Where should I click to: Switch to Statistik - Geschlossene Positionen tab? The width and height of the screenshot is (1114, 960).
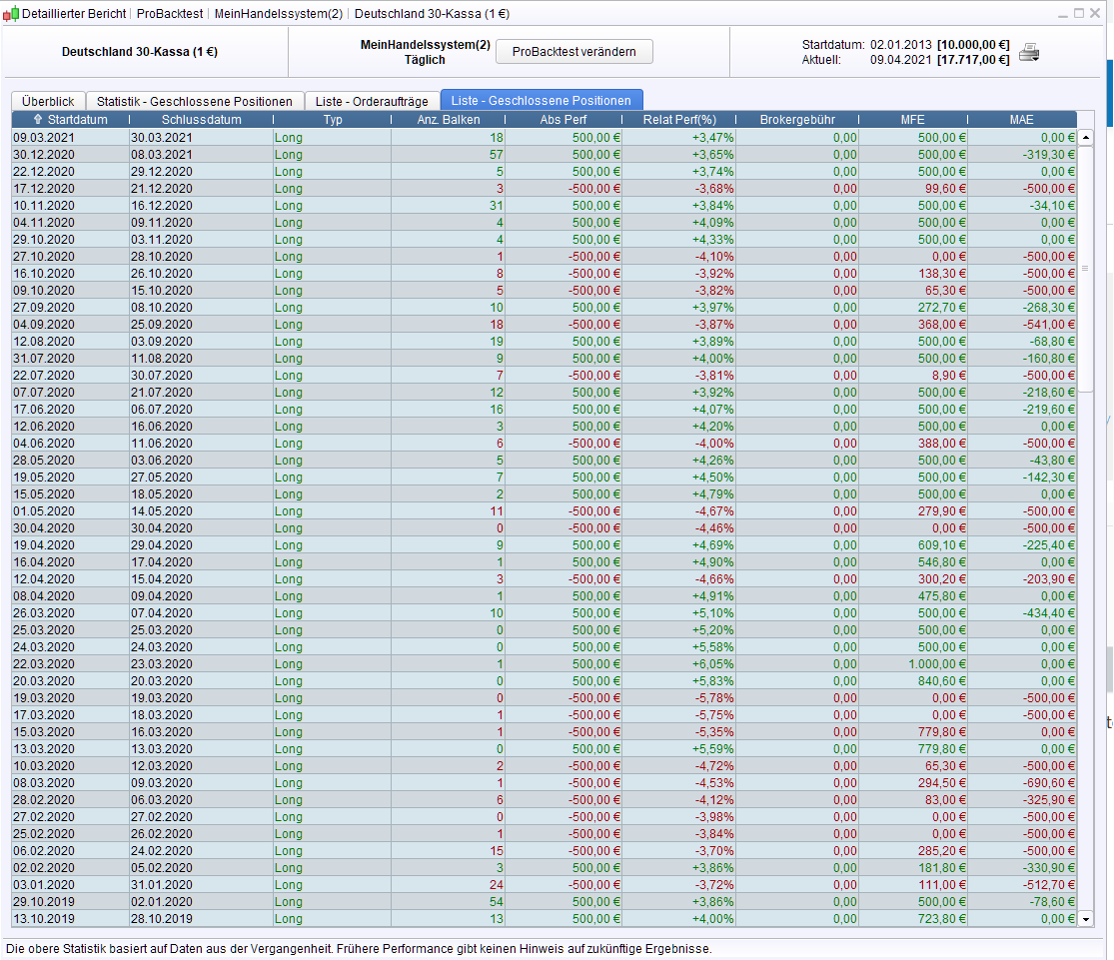click(194, 101)
